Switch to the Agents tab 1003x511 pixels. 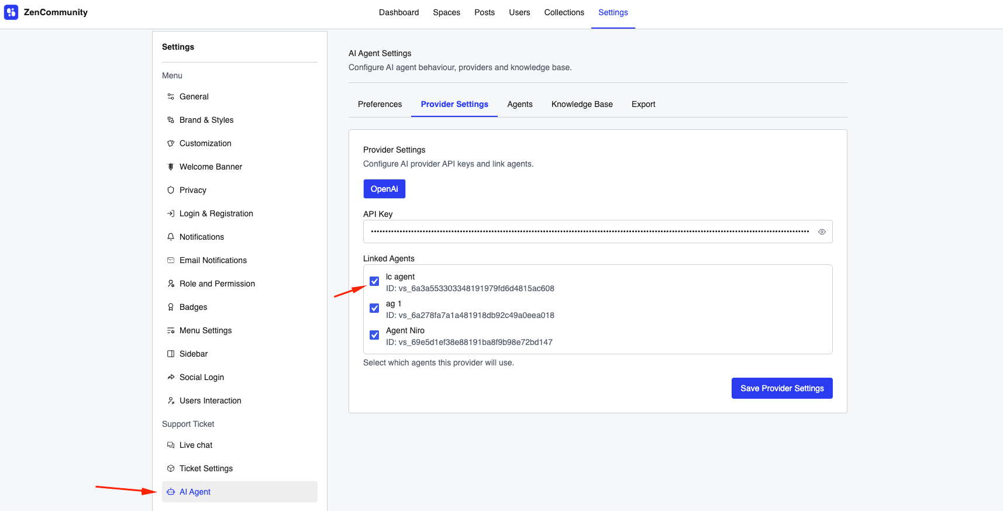click(520, 104)
